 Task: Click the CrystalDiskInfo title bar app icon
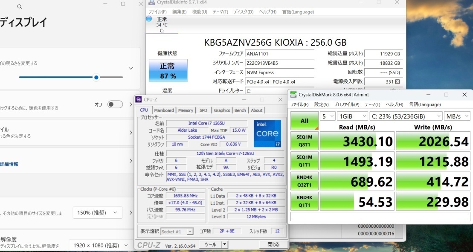pos(151,3)
